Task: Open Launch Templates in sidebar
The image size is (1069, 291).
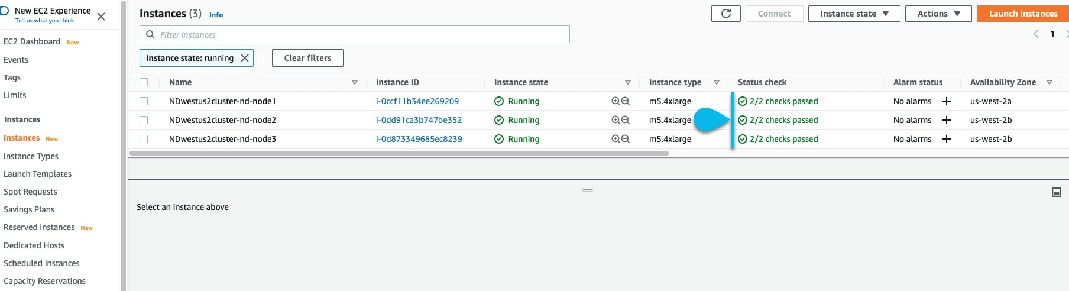Action: point(37,174)
